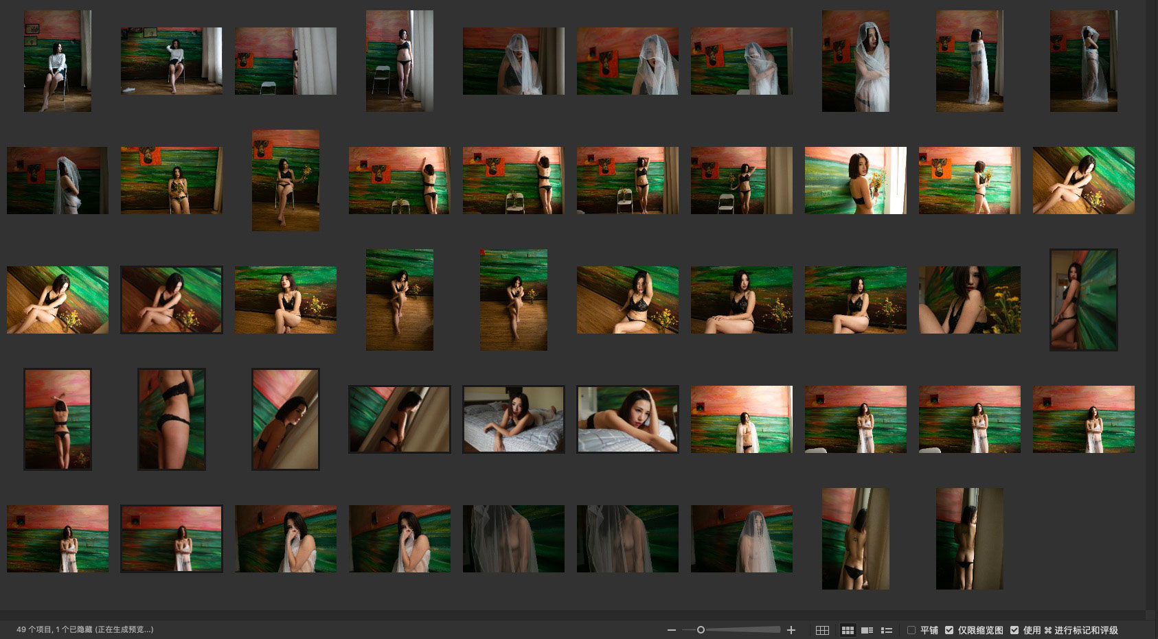Screen dimensions: 1158x639
Task: Select portrait thumbnail leaning against green wall
Action: point(1083,300)
